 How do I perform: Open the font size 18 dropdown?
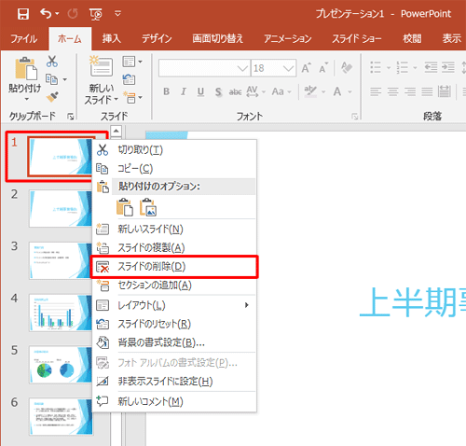289,68
